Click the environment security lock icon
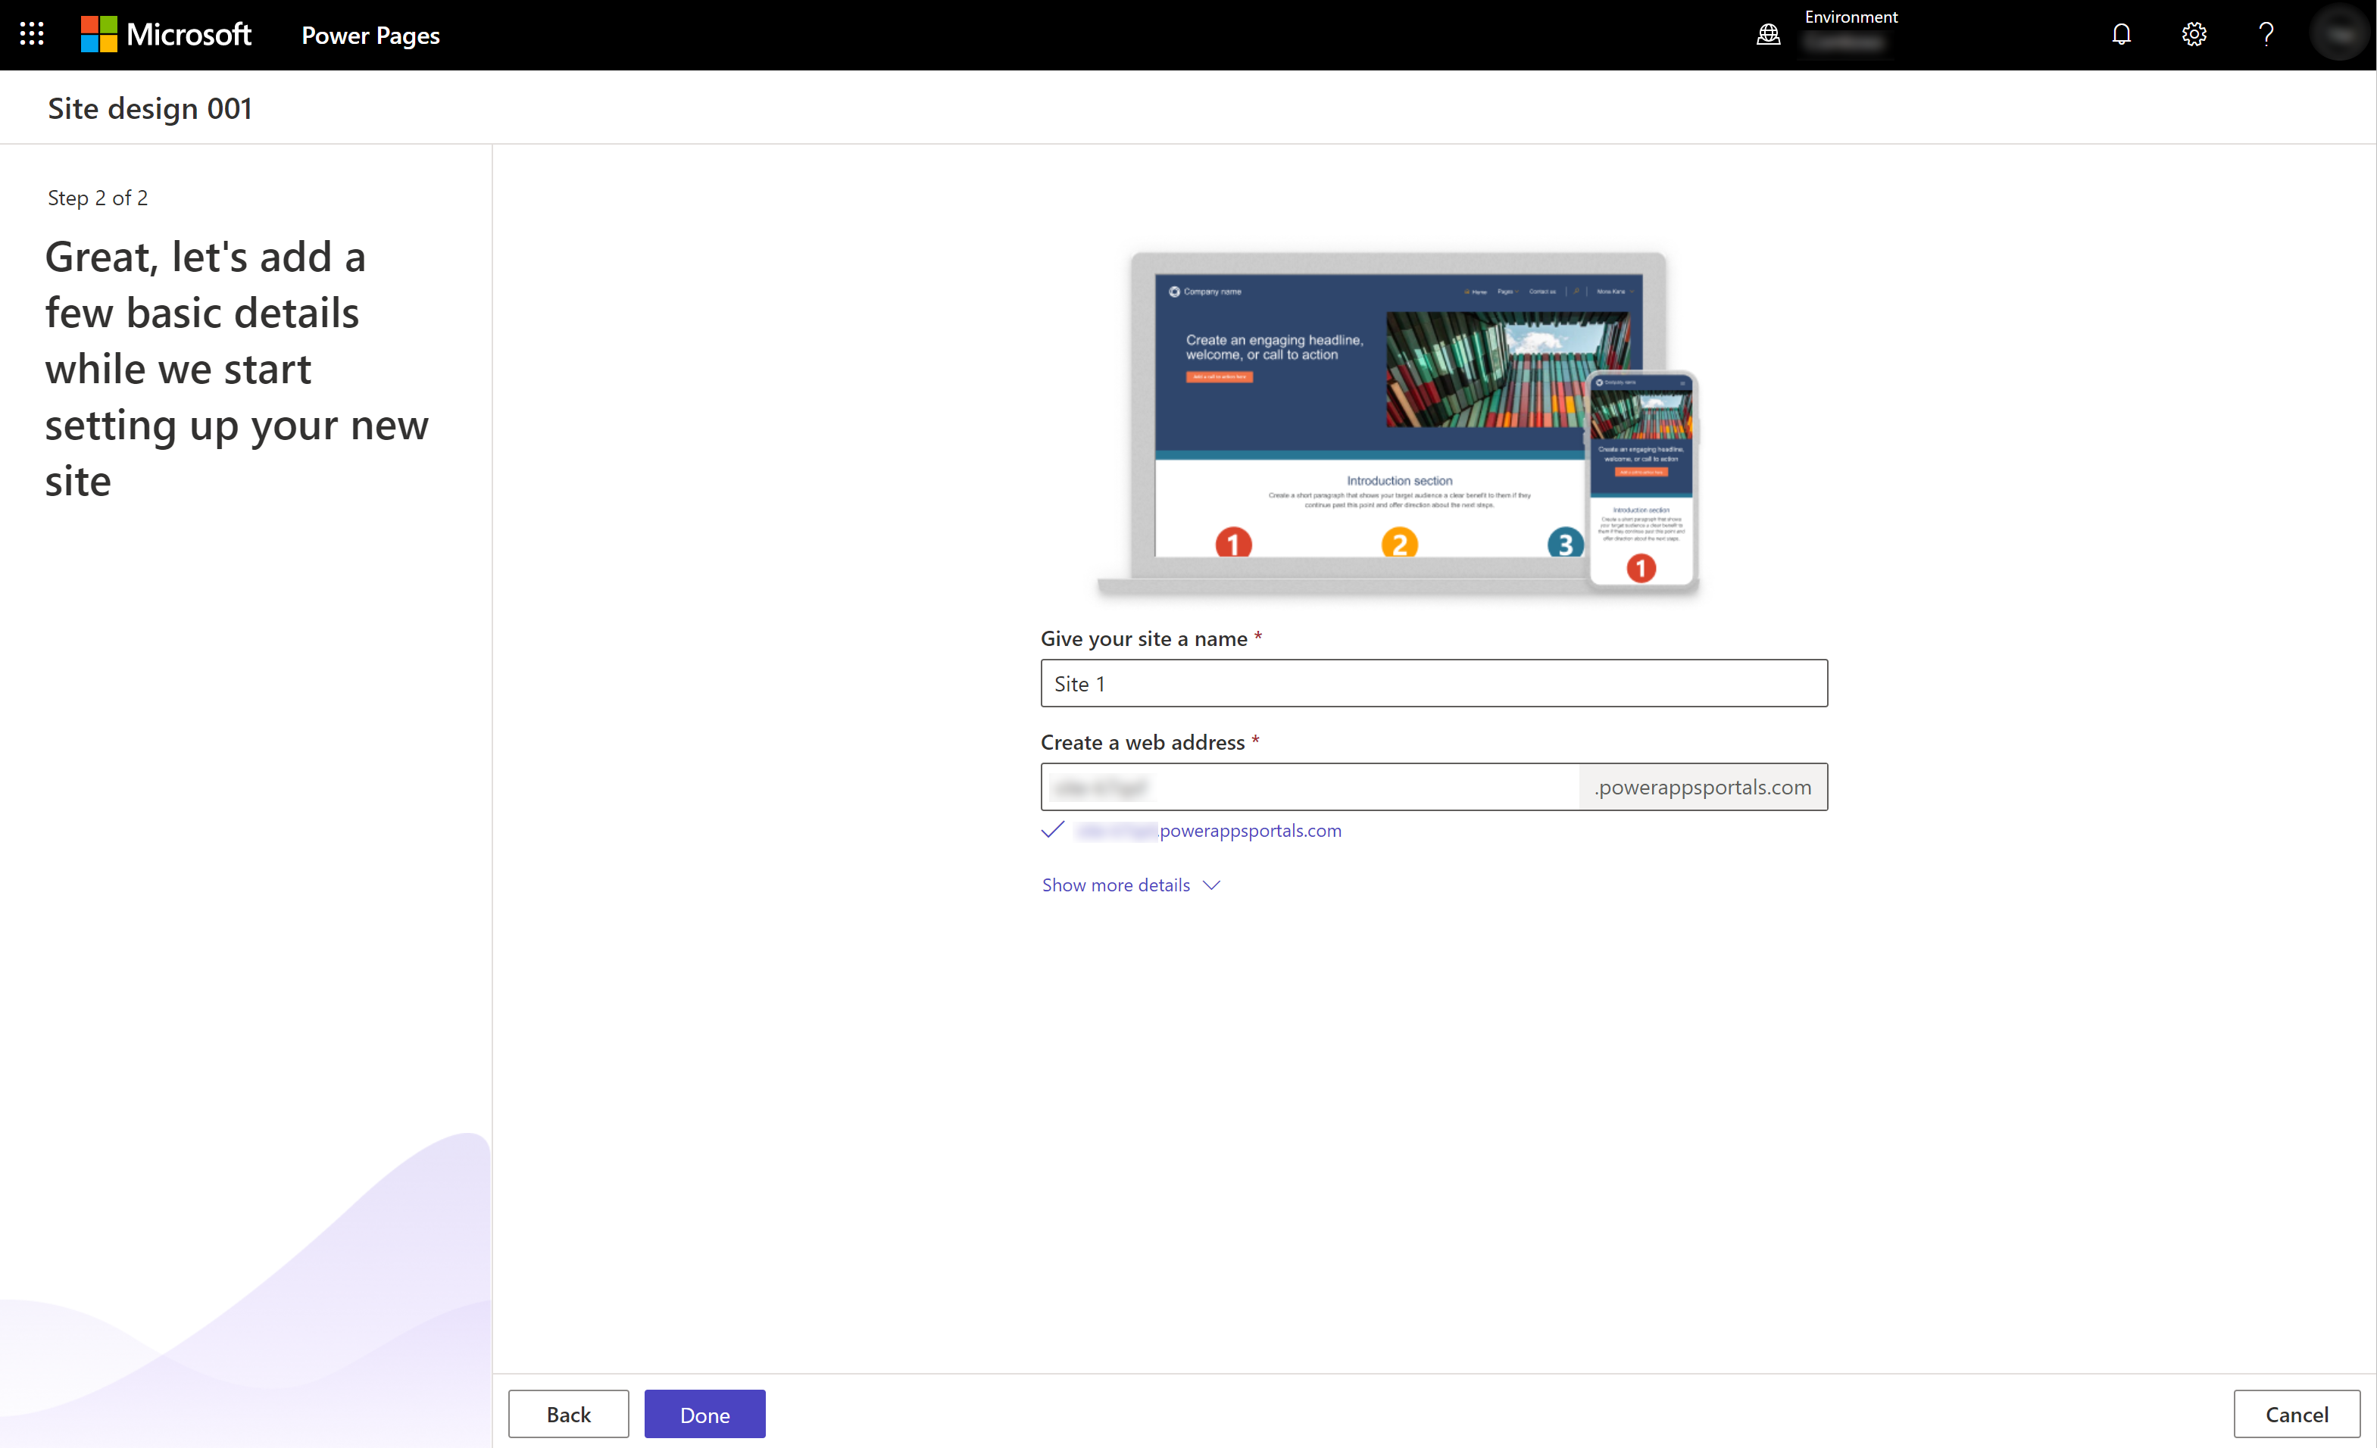This screenshot has height=1448, width=2377. 1767,34
